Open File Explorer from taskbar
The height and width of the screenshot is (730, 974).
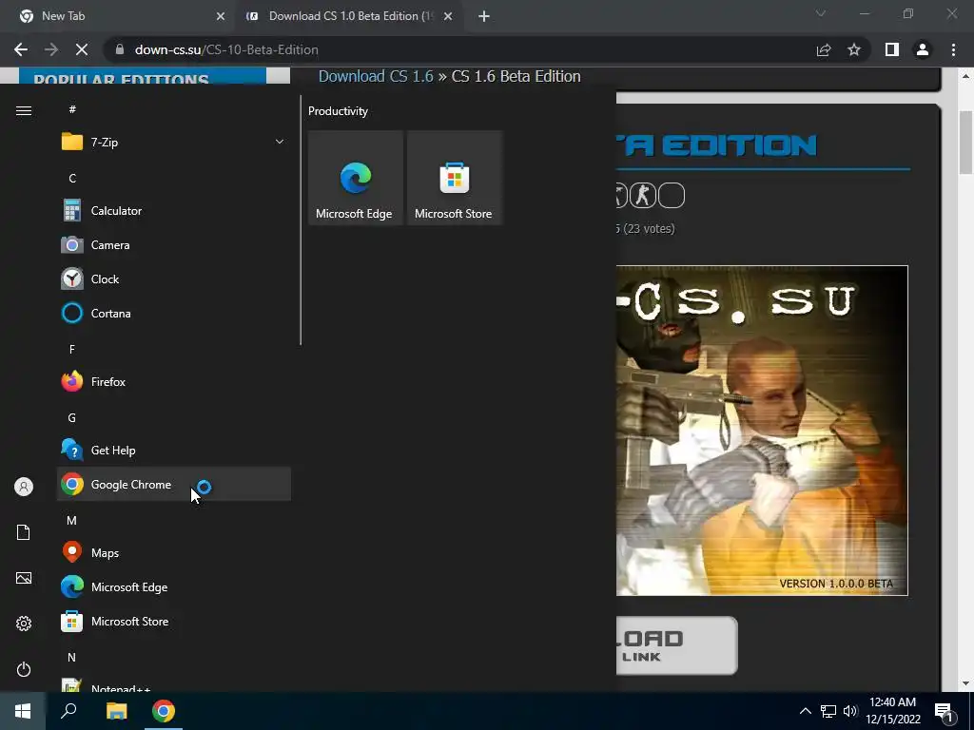tap(116, 711)
